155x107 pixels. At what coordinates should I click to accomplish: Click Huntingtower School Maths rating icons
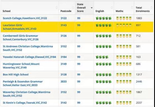[124, 64]
